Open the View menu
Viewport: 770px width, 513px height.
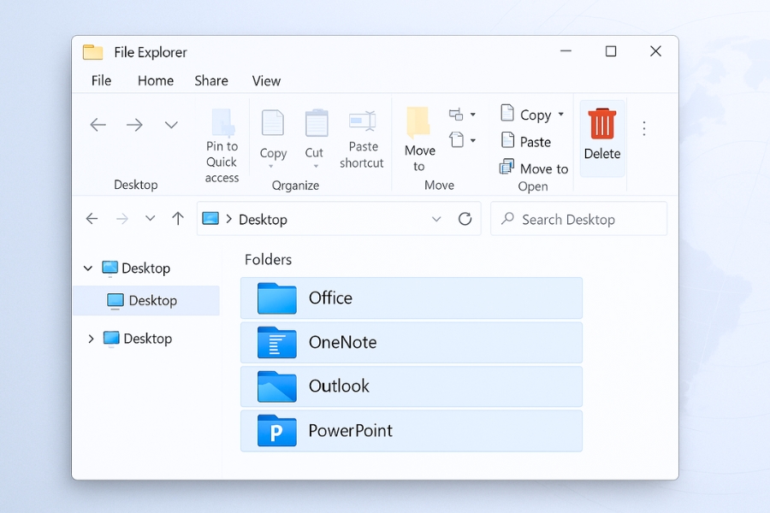(x=265, y=80)
